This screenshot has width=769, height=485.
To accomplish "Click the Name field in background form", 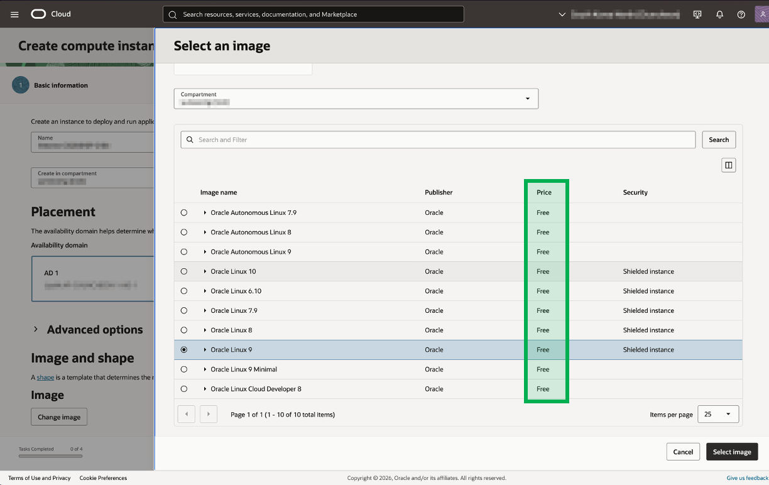I will click(92, 142).
